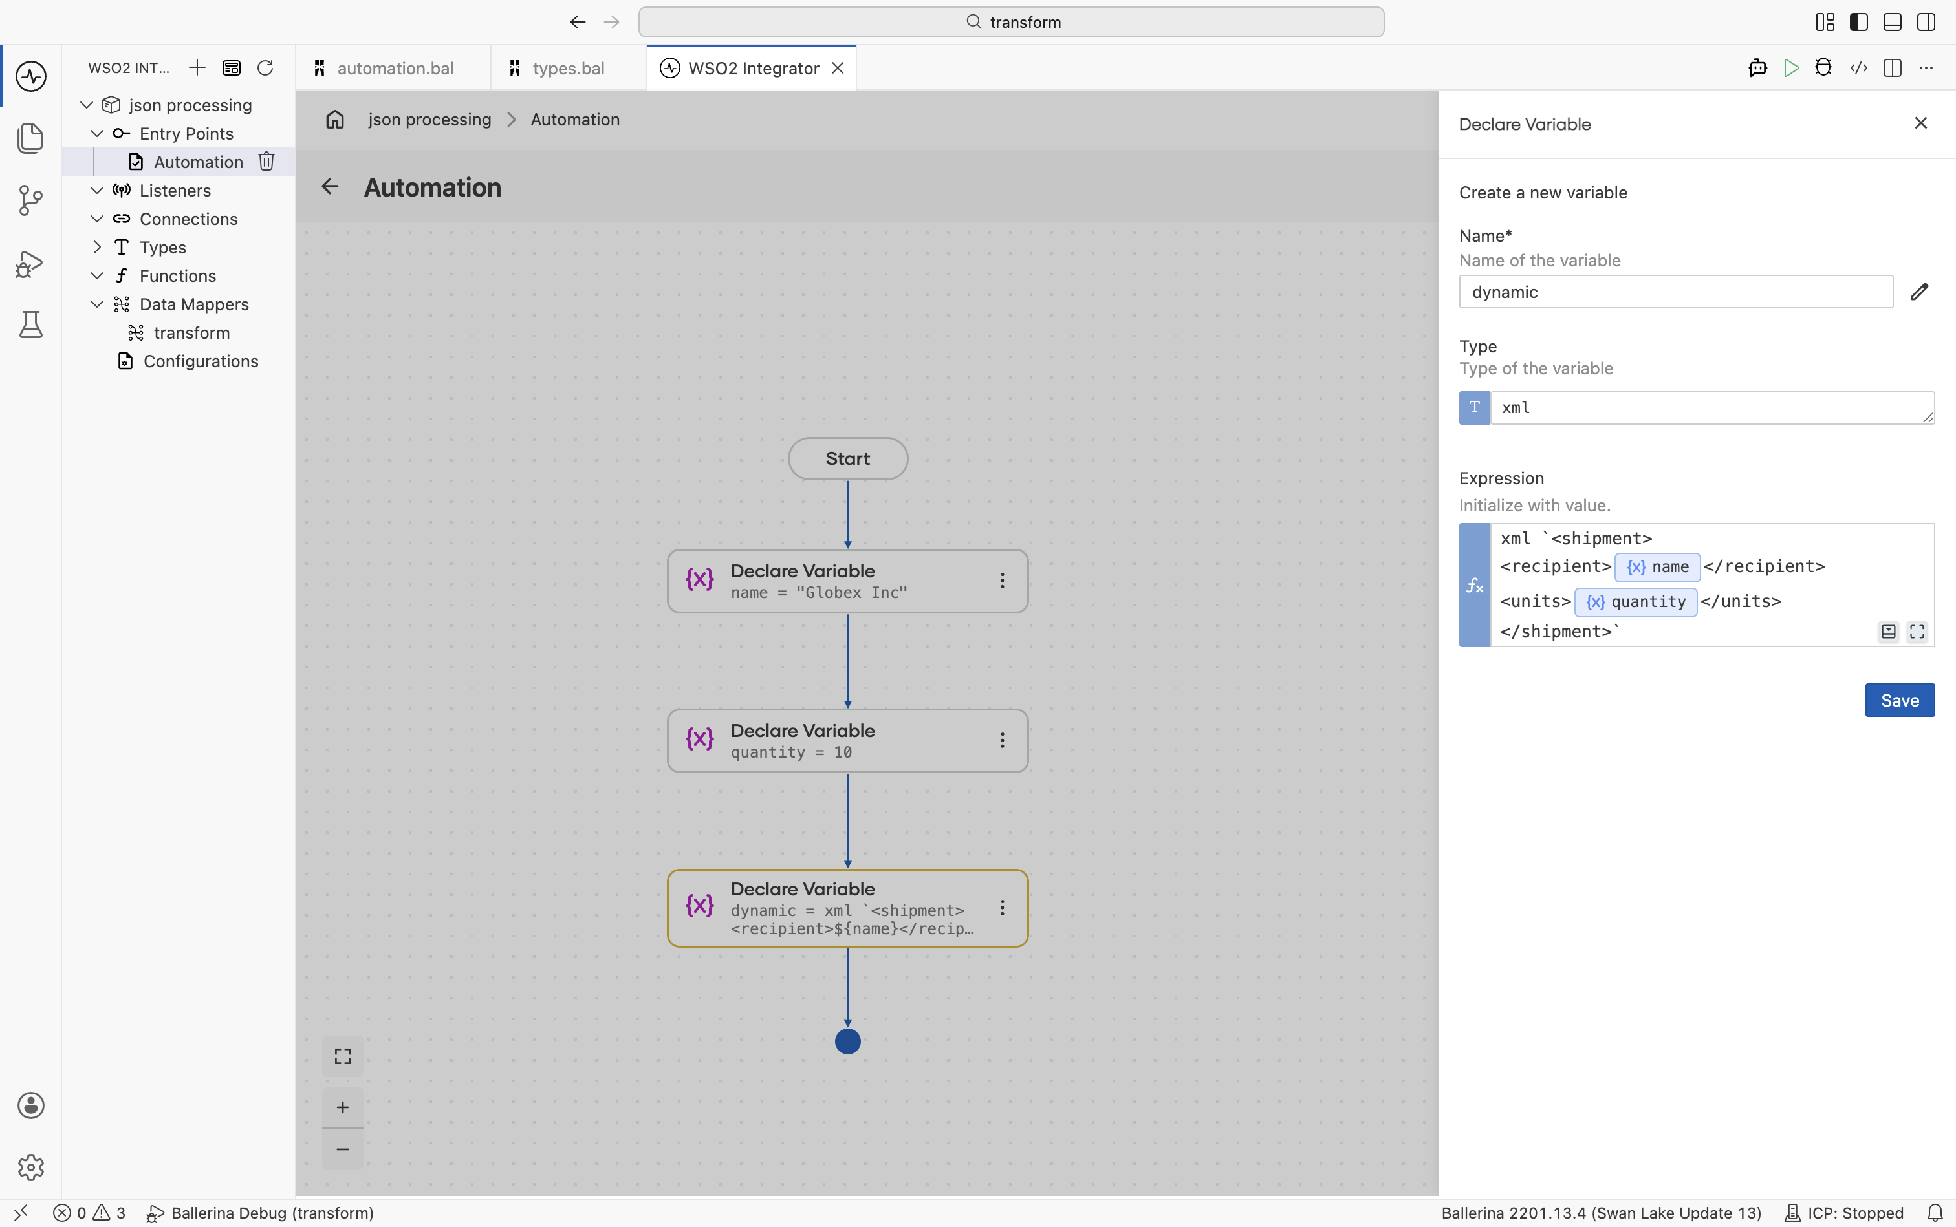This screenshot has height=1227, width=1956.
Task: Close the Declare Variable panel
Action: (x=1921, y=123)
